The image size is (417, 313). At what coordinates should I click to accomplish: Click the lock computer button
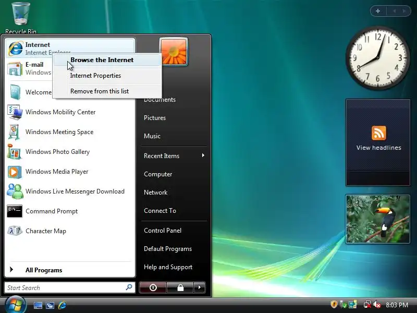(x=180, y=287)
